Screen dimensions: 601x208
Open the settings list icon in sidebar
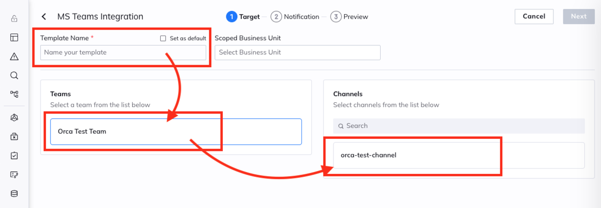point(15,174)
